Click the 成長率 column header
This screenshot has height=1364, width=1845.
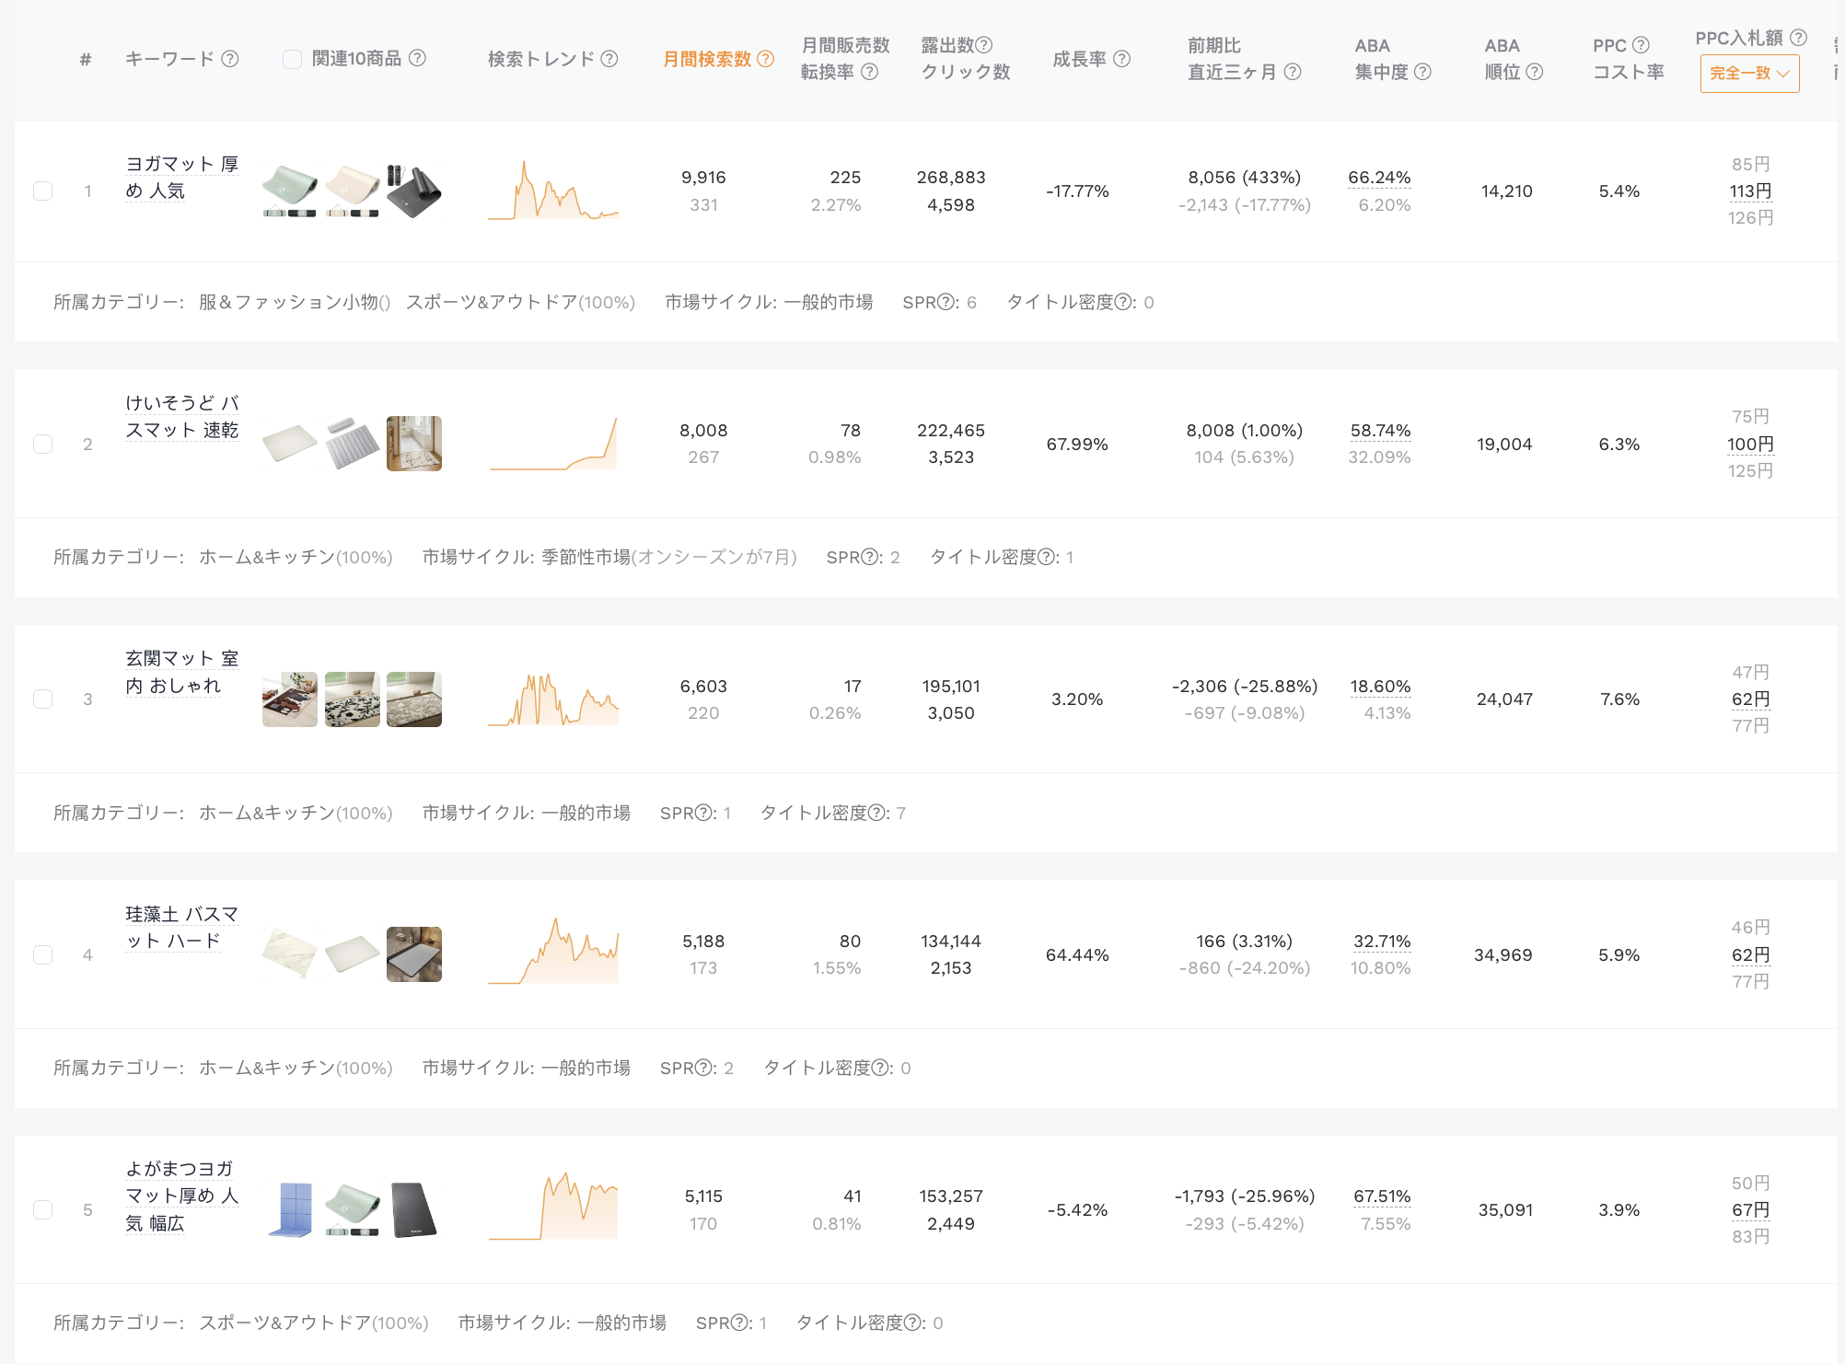pos(1079,59)
